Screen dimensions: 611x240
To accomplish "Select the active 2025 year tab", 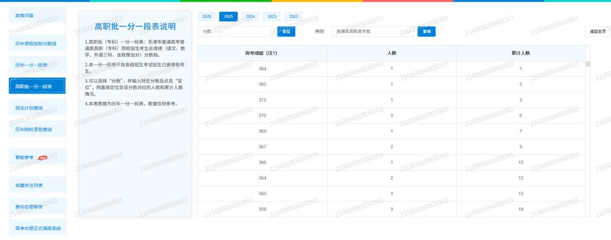I will [228, 16].
